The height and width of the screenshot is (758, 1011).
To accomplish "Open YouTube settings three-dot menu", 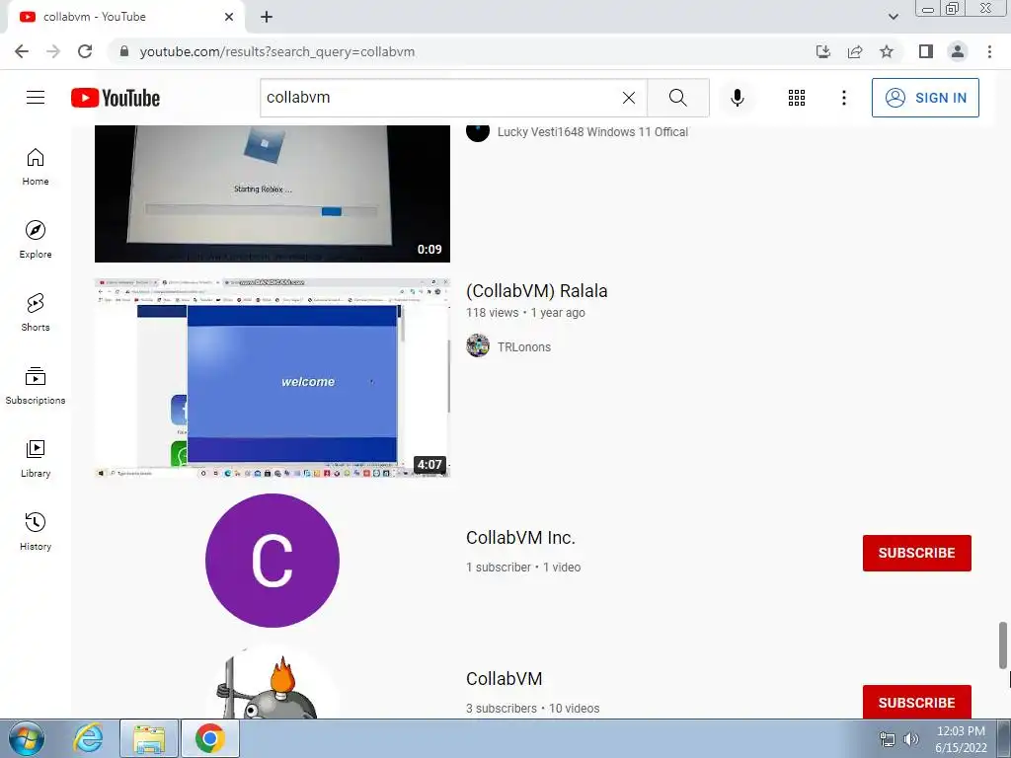I will pyautogui.click(x=843, y=98).
